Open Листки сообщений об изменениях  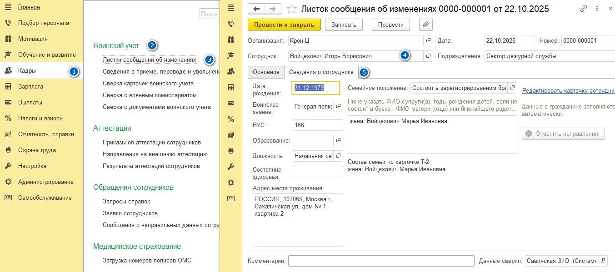point(150,59)
